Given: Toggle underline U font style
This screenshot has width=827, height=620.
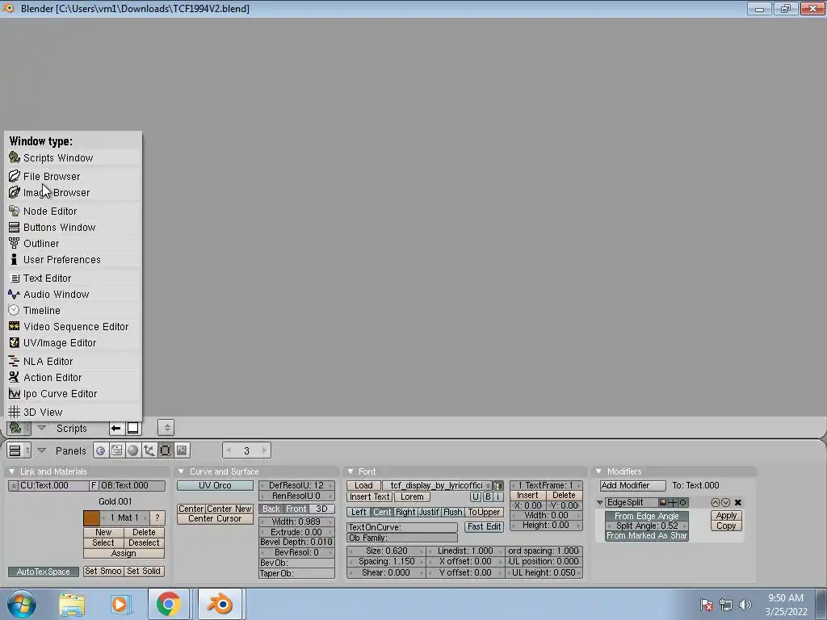Looking at the screenshot, I should tap(475, 496).
